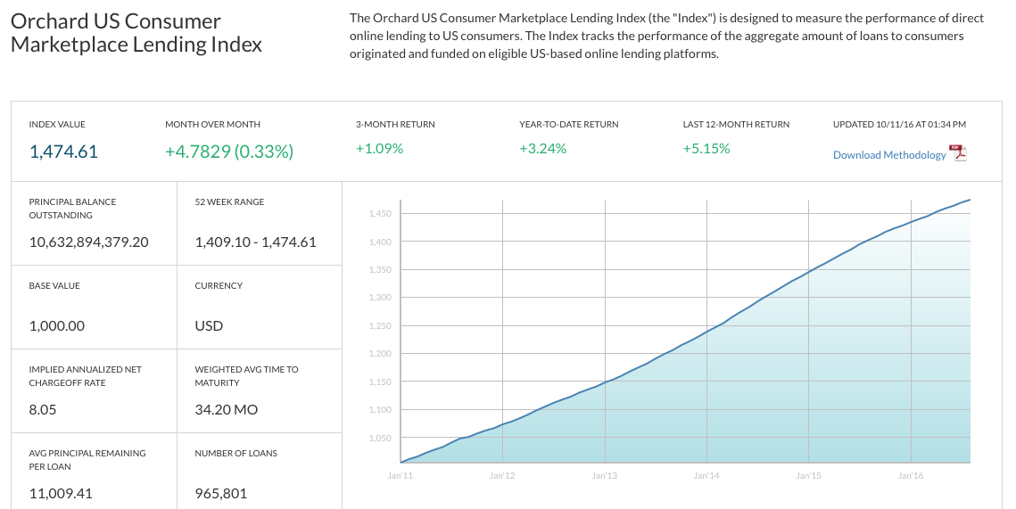Click the Jan'13 chart axis label
Screen dimensions: 1016x509
[x=604, y=476]
